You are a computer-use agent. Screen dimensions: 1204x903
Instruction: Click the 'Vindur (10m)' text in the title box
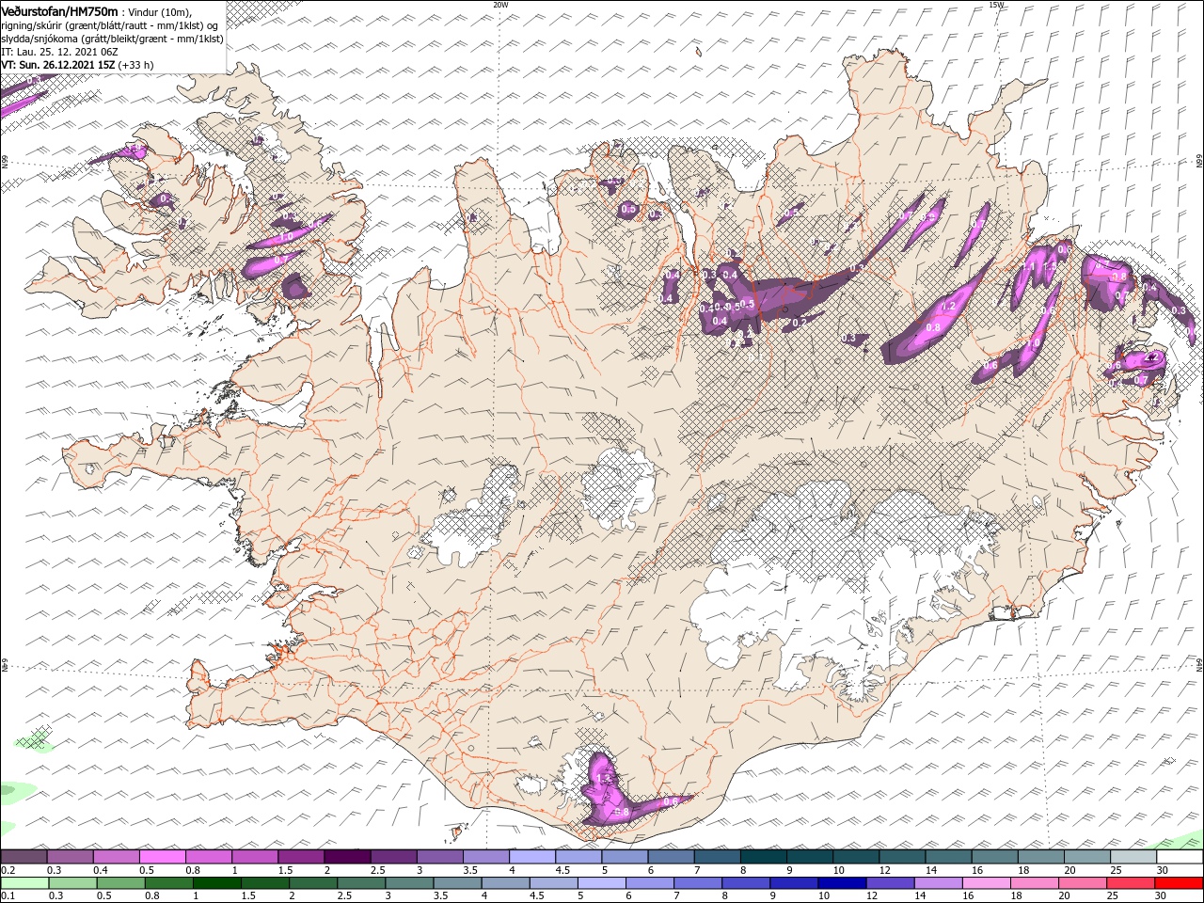click(159, 12)
